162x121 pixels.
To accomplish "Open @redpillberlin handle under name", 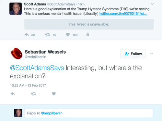I will (x=36, y=57).
